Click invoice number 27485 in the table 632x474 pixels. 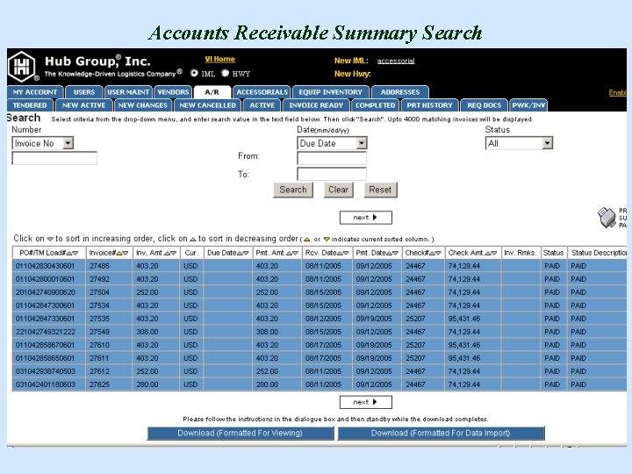click(99, 266)
